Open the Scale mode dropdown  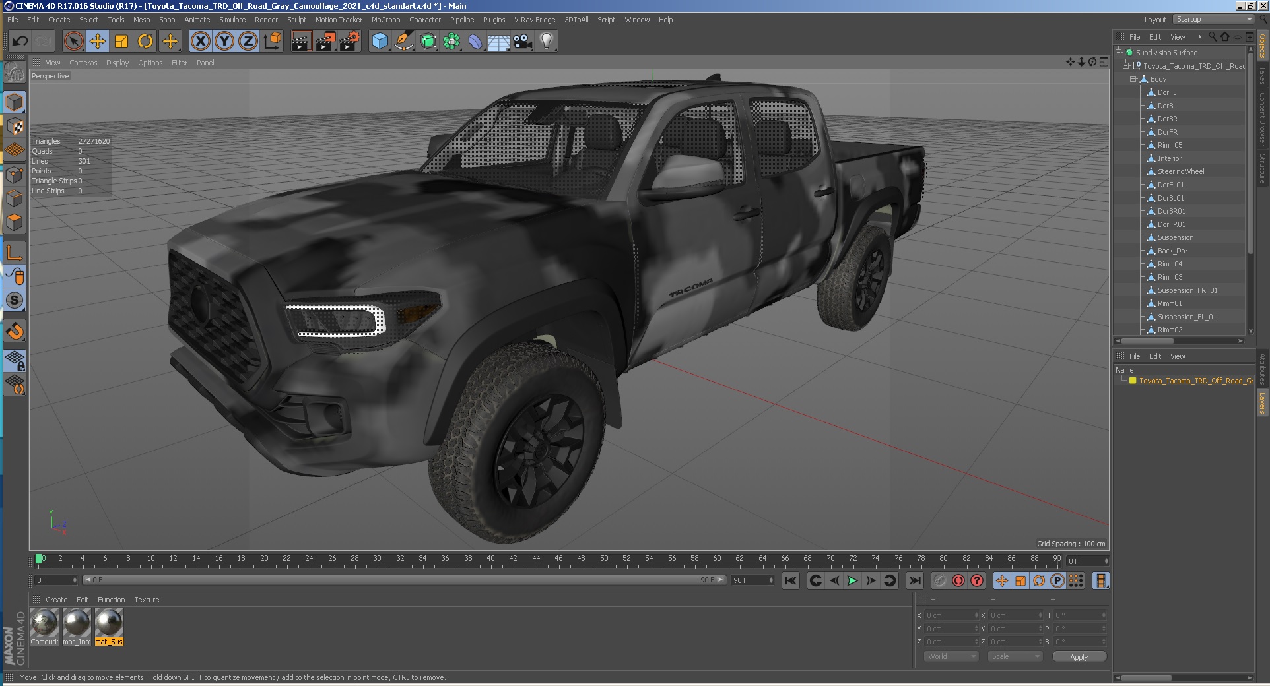(x=1015, y=656)
